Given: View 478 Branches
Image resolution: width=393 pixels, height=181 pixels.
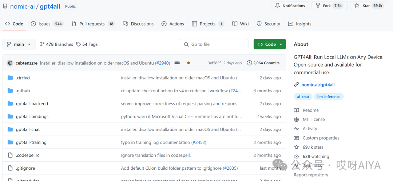Looking at the screenshot, I should (x=57, y=44).
